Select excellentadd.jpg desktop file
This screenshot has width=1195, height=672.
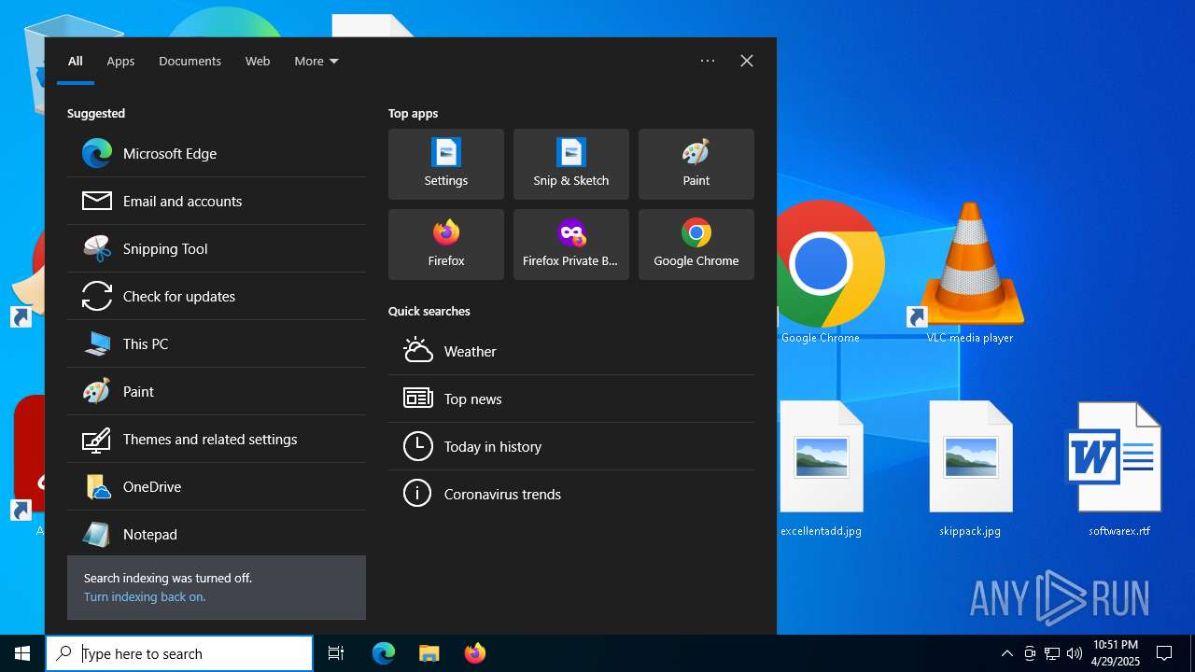(x=822, y=469)
